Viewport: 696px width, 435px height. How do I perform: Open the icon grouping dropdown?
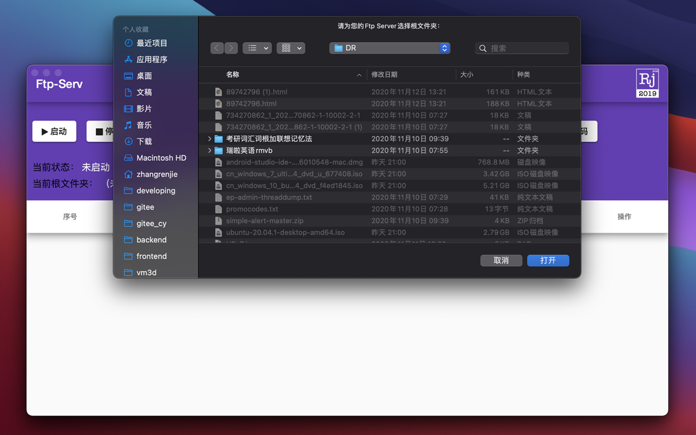coord(291,48)
